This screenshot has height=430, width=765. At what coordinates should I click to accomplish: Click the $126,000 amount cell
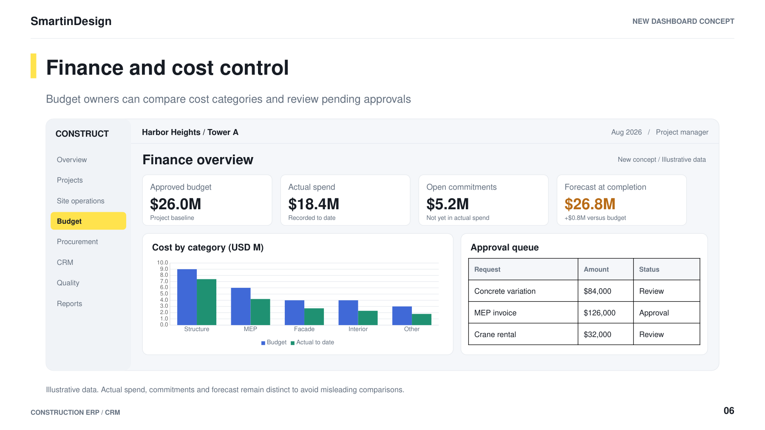[606, 313]
